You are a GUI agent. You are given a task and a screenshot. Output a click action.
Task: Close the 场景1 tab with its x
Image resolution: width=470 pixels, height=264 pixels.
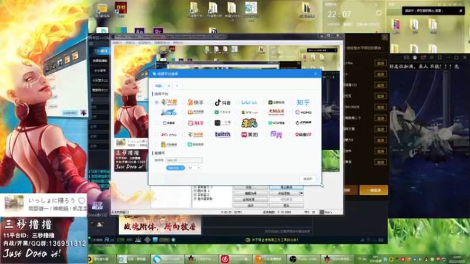click(169, 86)
